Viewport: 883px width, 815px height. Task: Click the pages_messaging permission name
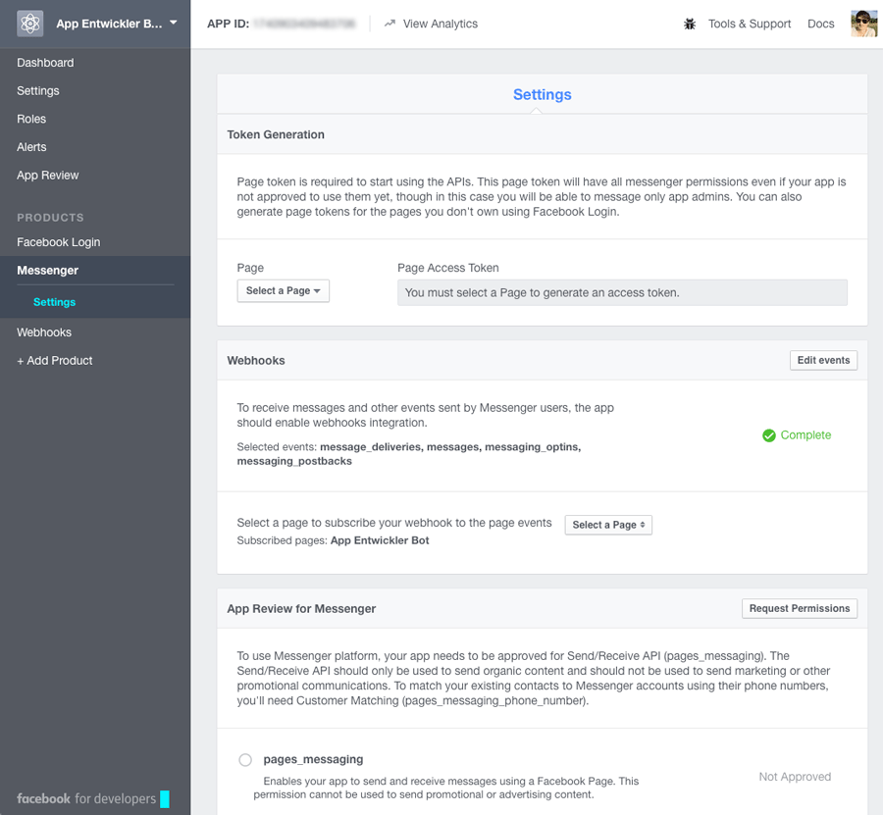tap(313, 759)
